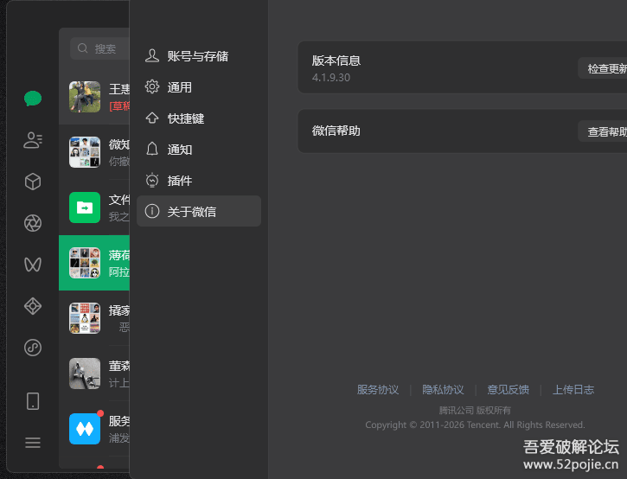Click the person icon beside 账号与存储
Viewport: 627px width, 479px height.
tap(152, 55)
